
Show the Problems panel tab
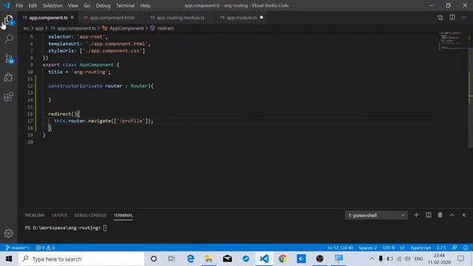coord(35,215)
